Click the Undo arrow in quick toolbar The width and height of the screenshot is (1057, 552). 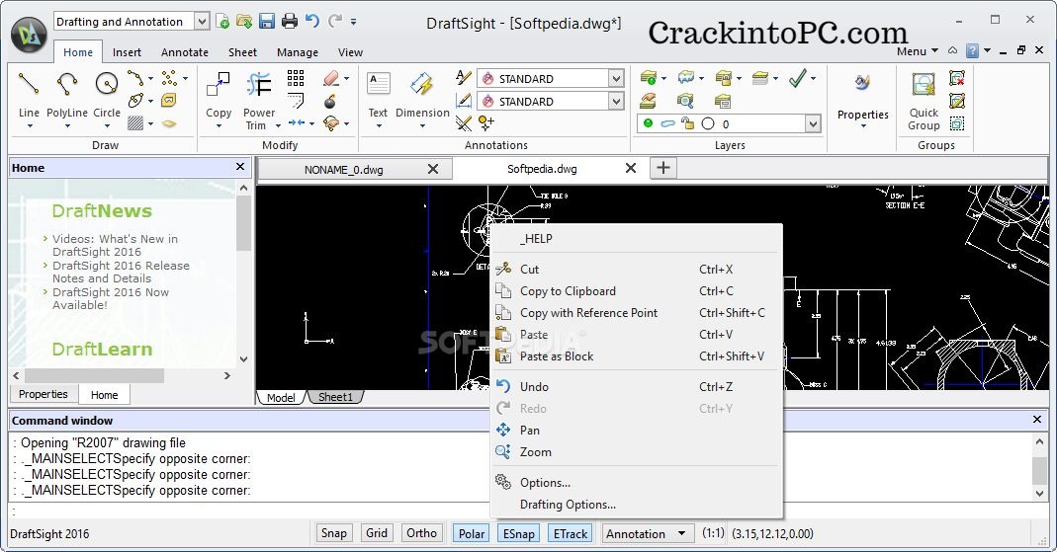tap(312, 21)
